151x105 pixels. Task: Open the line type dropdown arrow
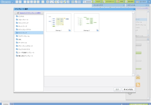click(x=53, y=2)
